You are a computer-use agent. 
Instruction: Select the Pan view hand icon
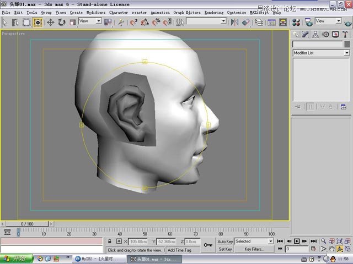point(331,249)
